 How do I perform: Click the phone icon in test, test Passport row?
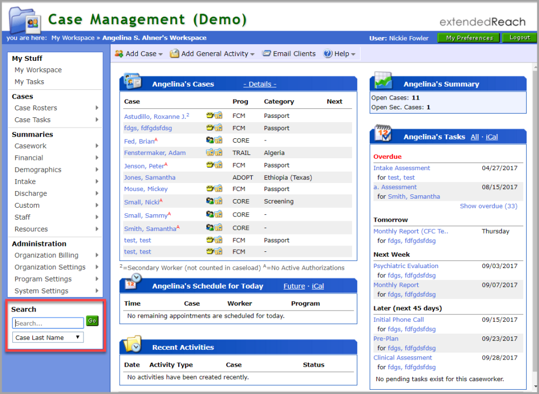[210, 240]
